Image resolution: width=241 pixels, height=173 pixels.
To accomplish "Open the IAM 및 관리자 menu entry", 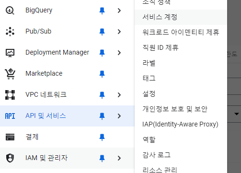I will pos(67,158).
